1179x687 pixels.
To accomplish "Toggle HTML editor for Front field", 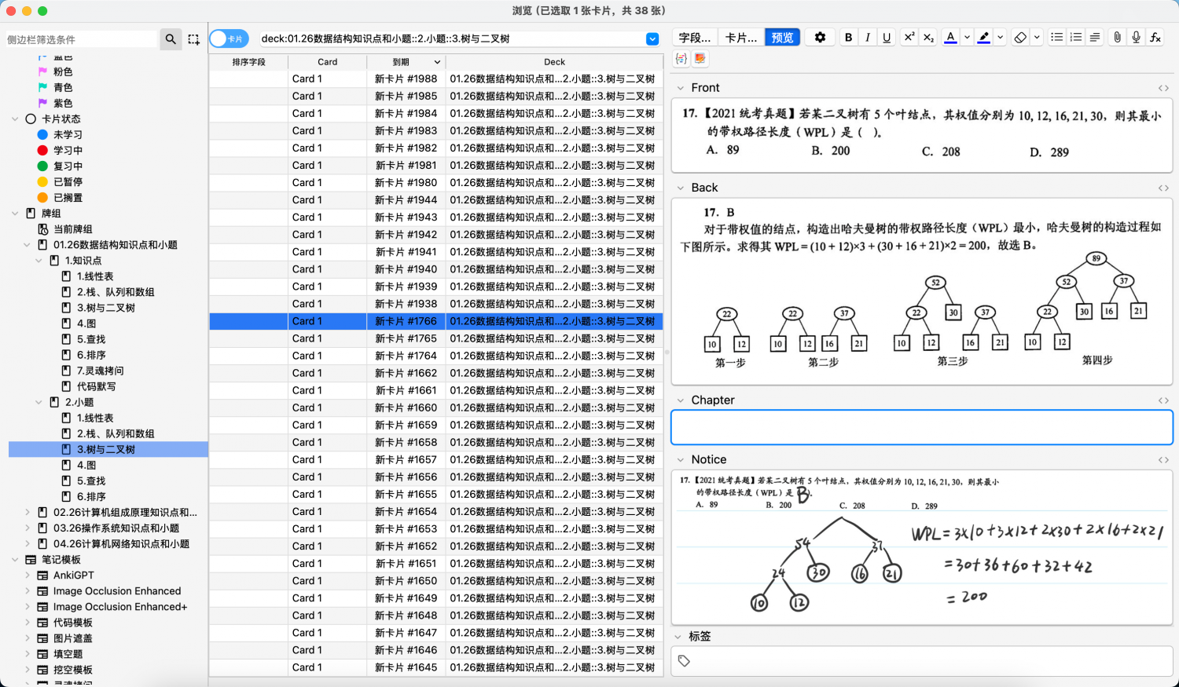I will (1163, 88).
